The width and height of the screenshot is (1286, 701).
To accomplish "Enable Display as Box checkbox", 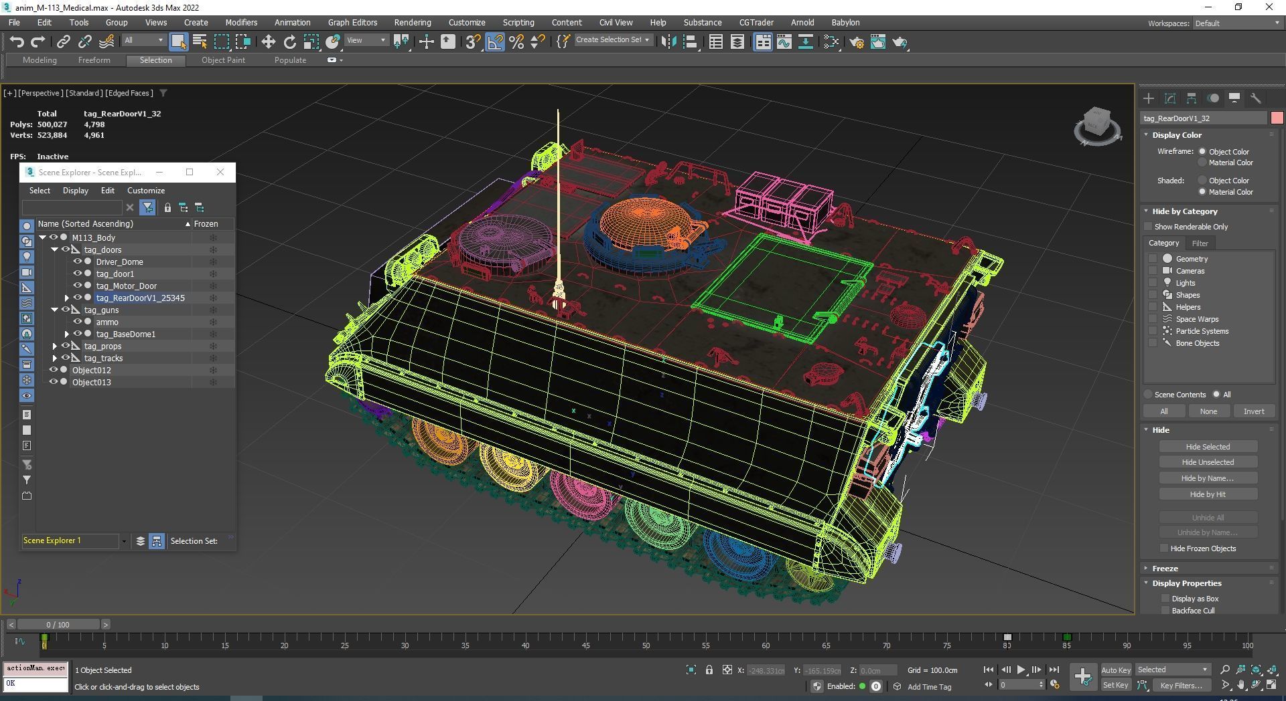I will [1165, 599].
